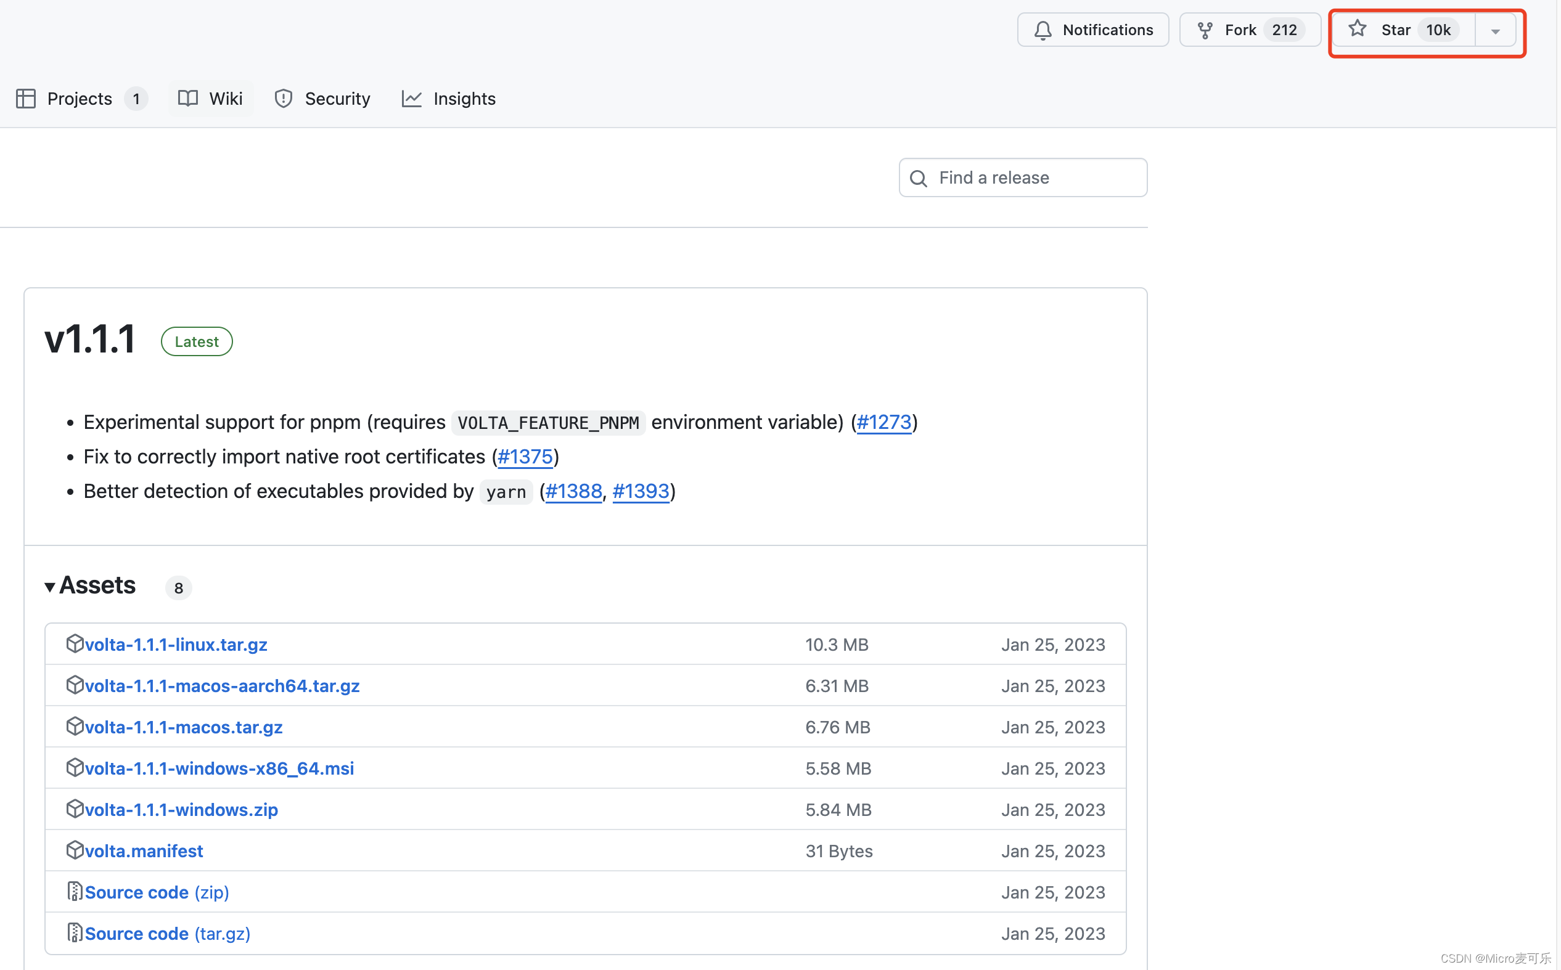Open pull request #1375 link
The height and width of the screenshot is (970, 1561).
coord(525,457)
